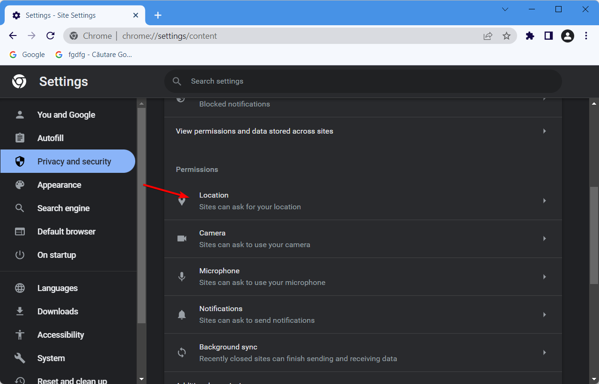Screen dimensions: 599x384
Task: Open tab search dropdown arrow in title bar
Action: coord(505,9)
